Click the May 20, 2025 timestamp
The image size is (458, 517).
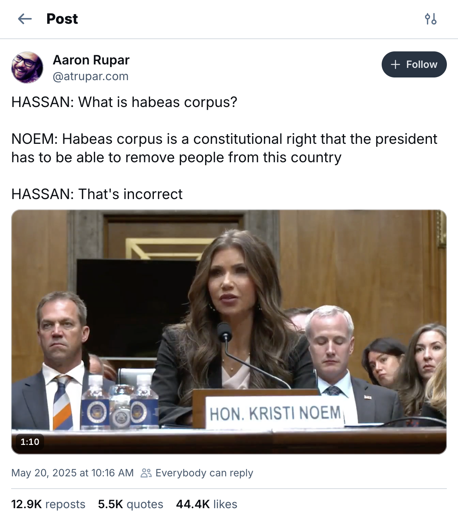coord(72,473)
